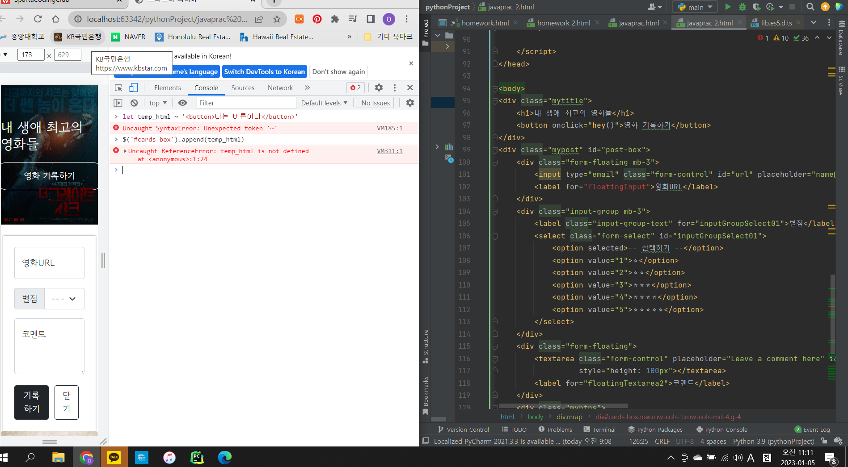848x467 pixels.
Task: Switch to the homework.html editor tab
Action: 485,23
